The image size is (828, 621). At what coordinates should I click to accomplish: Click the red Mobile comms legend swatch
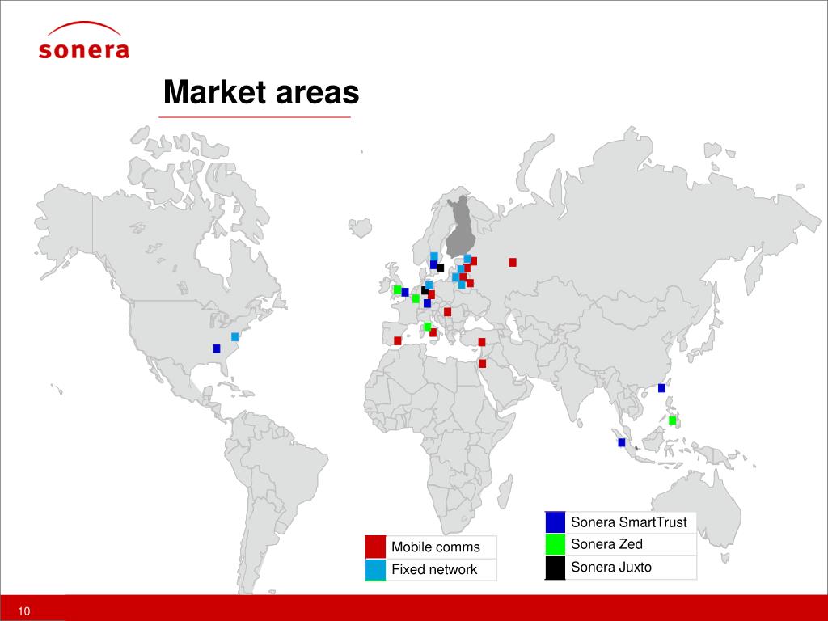(375, 547)
